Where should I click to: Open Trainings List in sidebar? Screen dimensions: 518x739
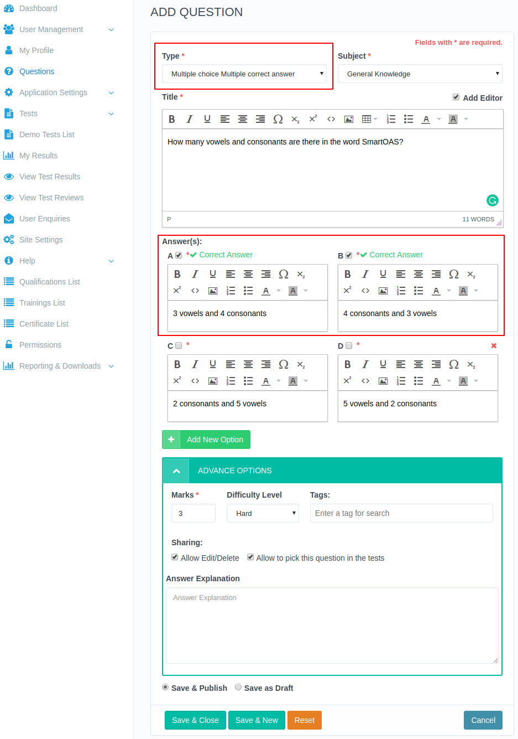[x=42, y=303]
